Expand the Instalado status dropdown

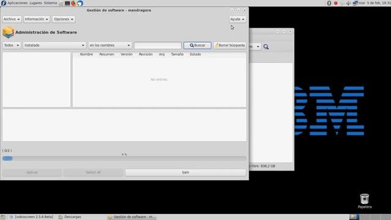tap(54, 45)
